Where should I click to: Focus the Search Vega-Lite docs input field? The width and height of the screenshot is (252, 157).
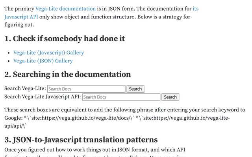pos(86,89)
